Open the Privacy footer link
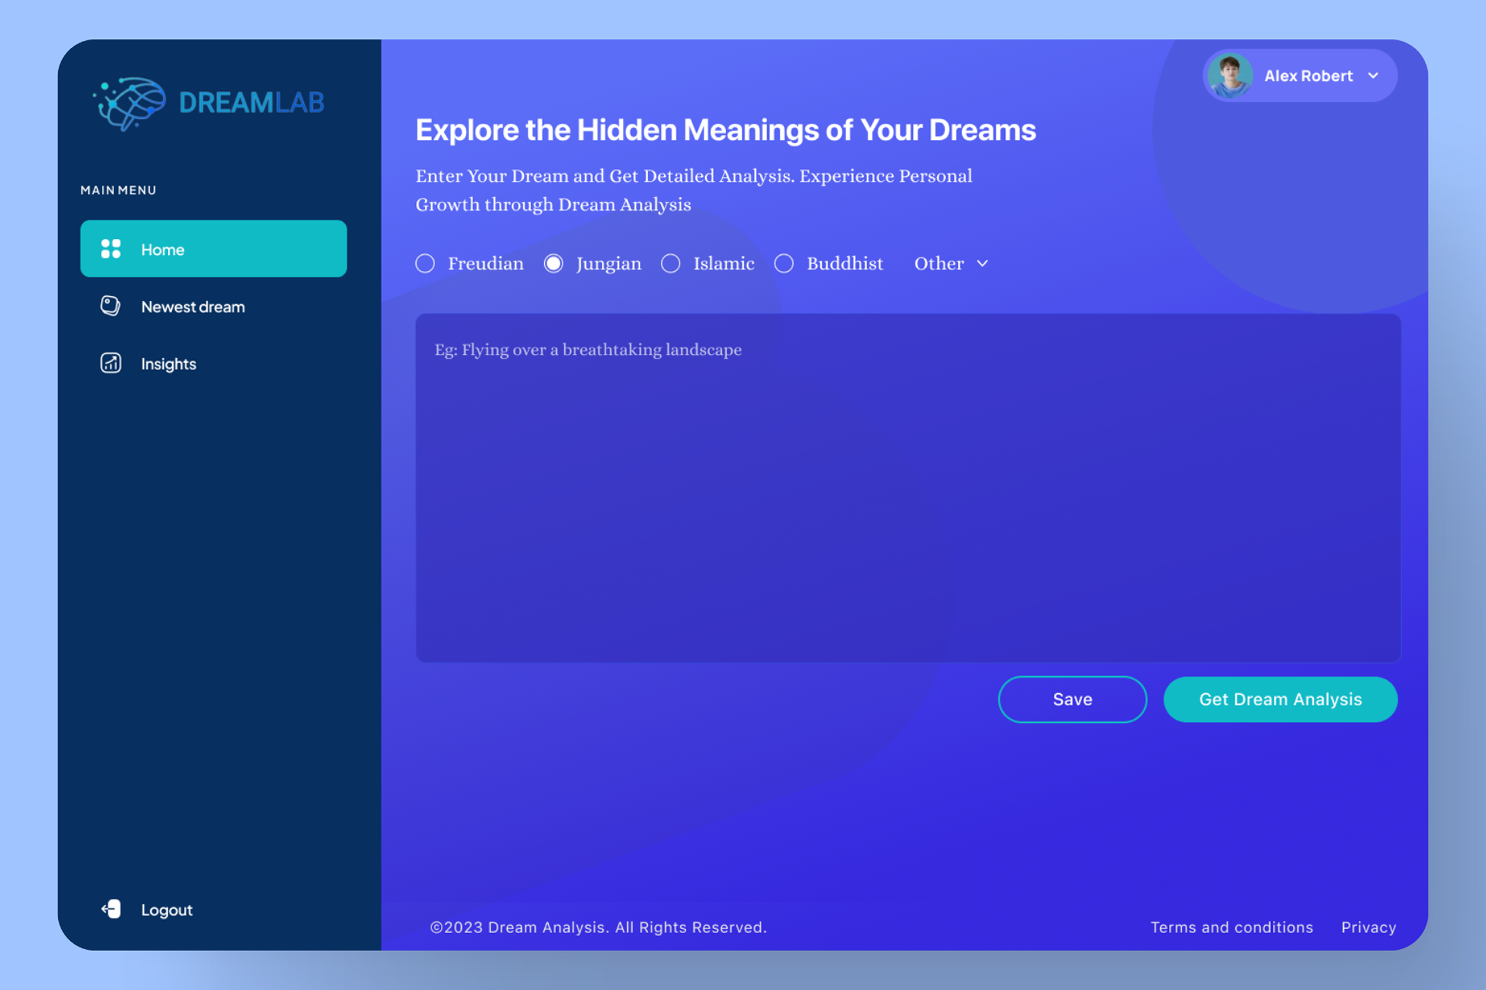Image resolution: width=1486 pixels, height=990 pixels. click(x=1368, y=927)
